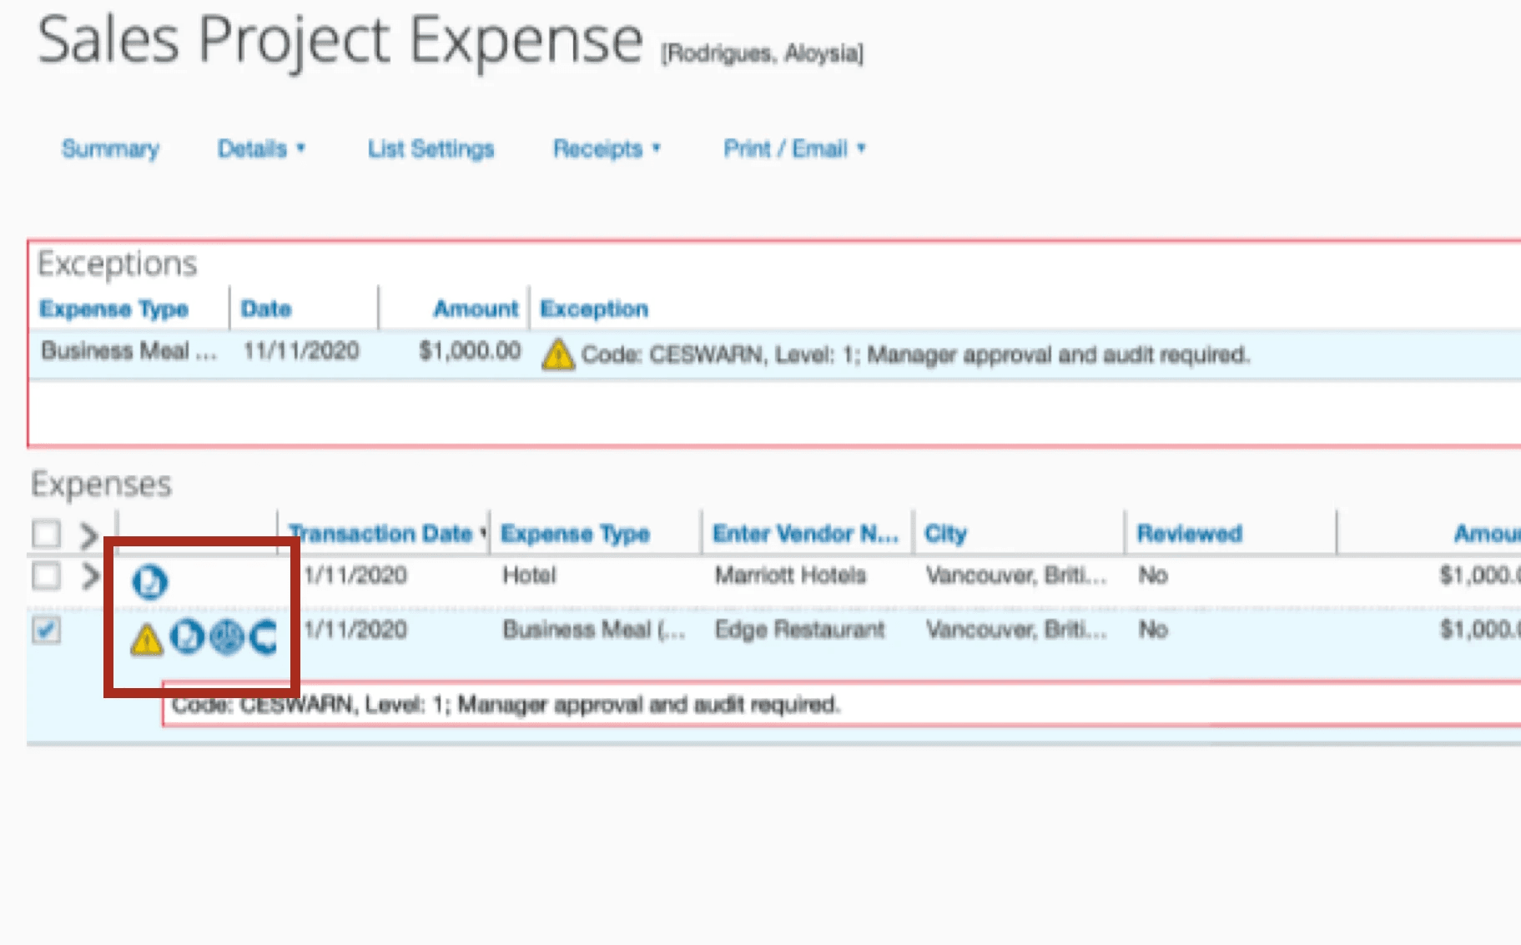Click the warning triangle in the Exceptions table
The image size is (1521, 945).
[x=558, y=354]
